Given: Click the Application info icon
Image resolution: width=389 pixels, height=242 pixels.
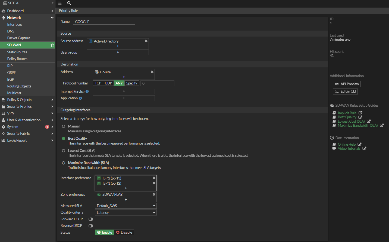Looking at the screenshot, I should [80, 98].
